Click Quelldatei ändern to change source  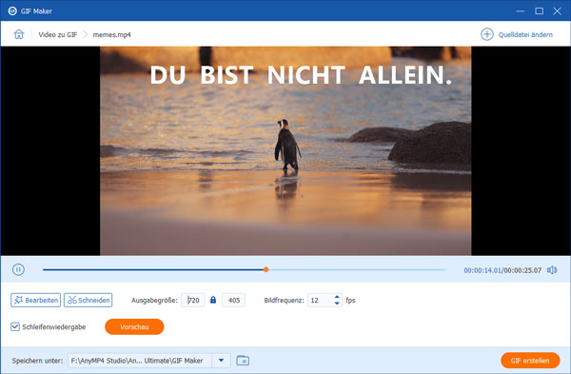pyautogui.click(x=517, y=34)
